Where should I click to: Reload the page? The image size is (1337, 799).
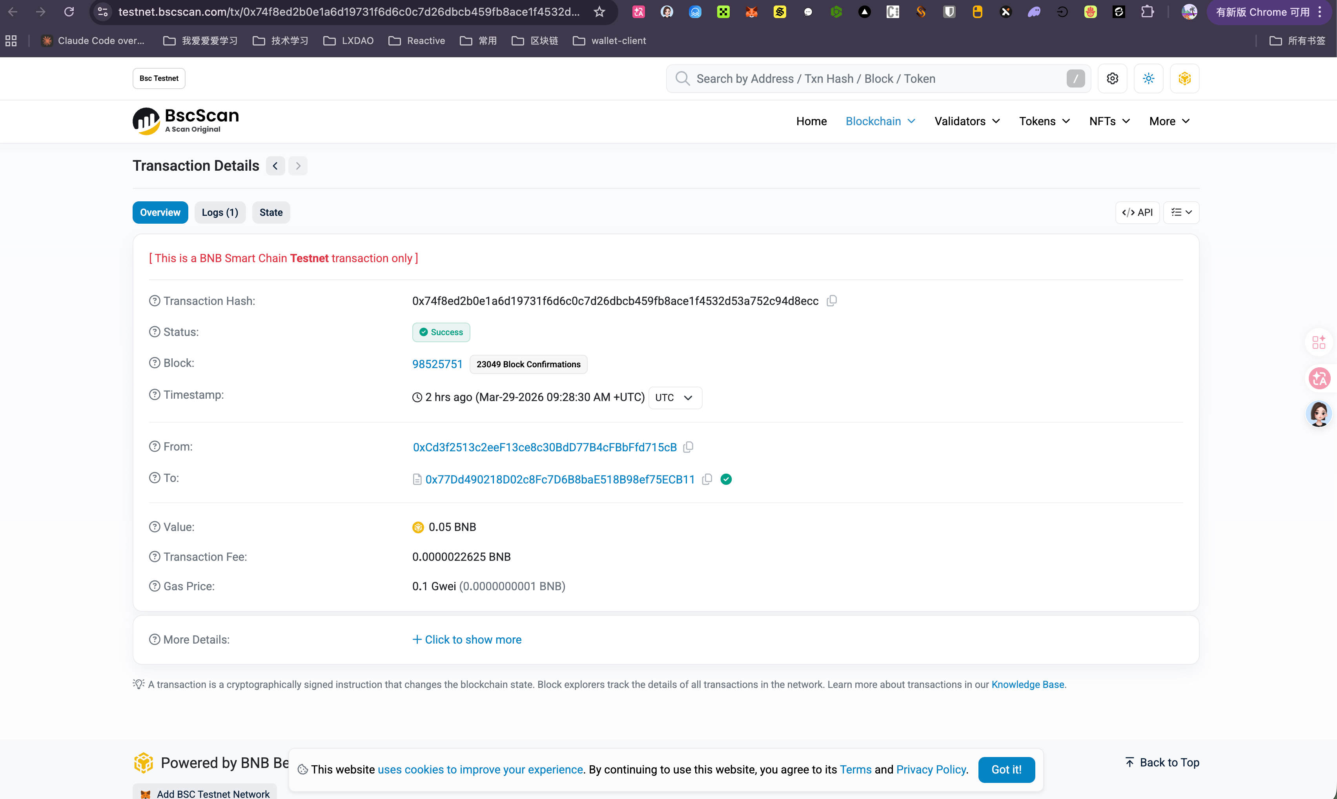69,12
